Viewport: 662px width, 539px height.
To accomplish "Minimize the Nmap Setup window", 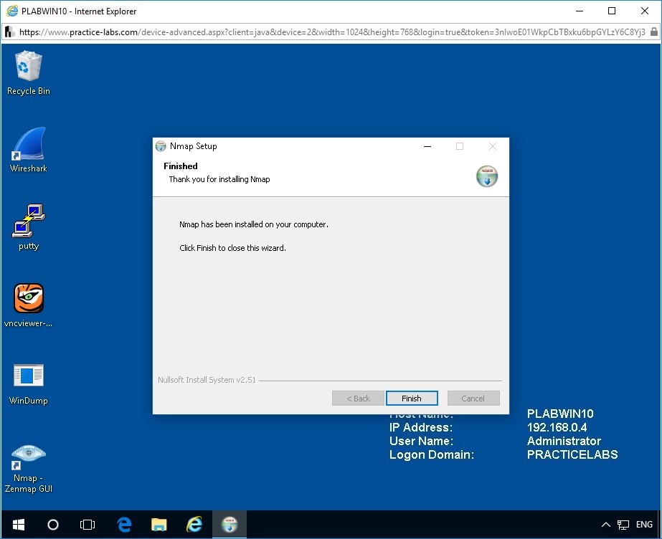I will pyautogui.click(x=427, y=146).
